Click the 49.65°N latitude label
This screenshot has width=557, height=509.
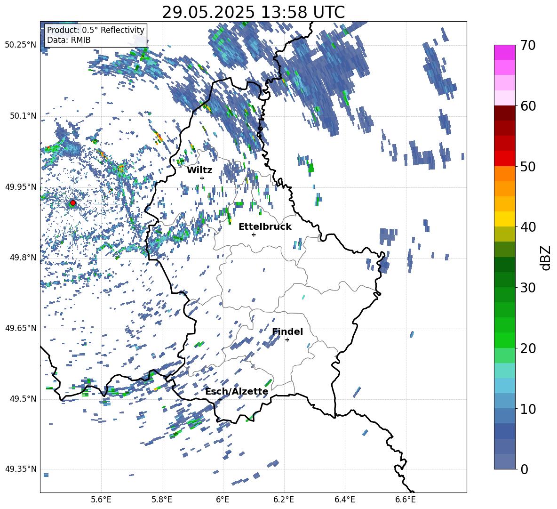pyautogui.click(x=21, y=328)
